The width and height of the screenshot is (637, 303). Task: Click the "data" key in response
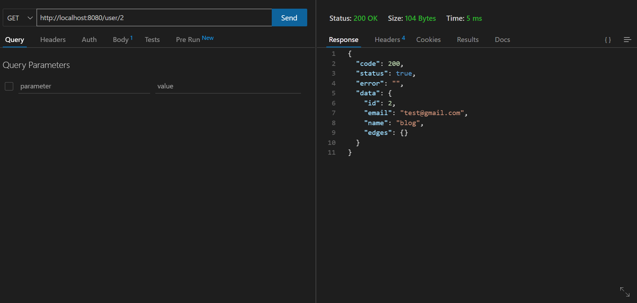[368, 93]
